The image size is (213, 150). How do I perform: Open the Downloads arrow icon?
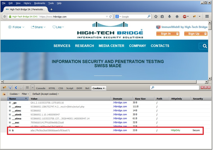click(x=170, y=16)
